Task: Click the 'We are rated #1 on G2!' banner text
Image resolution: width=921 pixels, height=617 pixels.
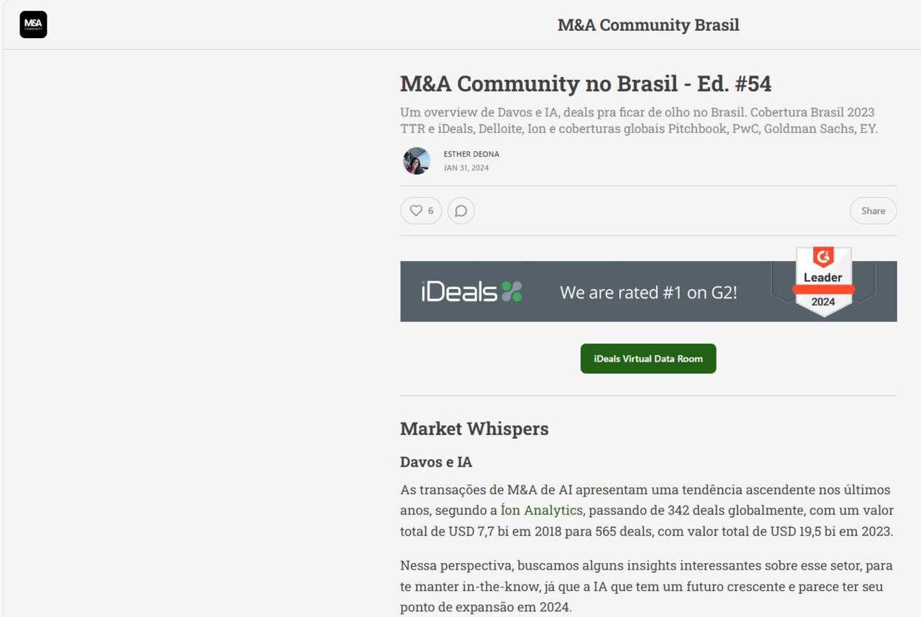Action: 648,293
